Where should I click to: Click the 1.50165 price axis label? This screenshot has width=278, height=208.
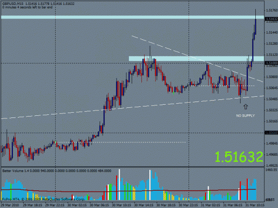click(272, 121)
